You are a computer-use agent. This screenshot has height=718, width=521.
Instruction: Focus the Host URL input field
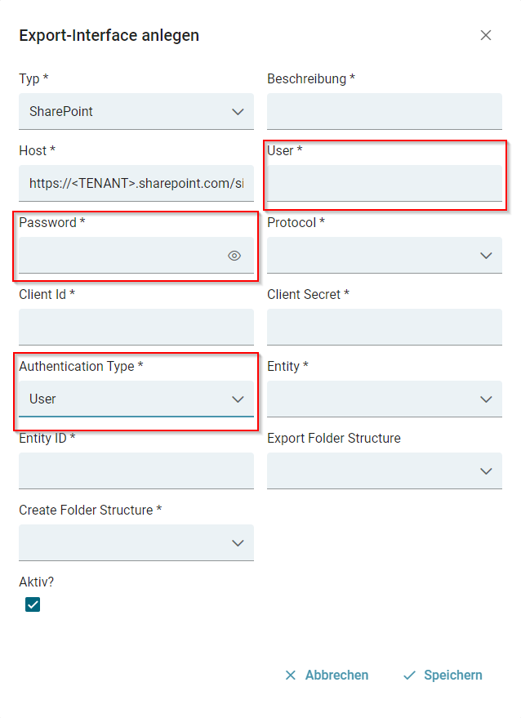136,184
